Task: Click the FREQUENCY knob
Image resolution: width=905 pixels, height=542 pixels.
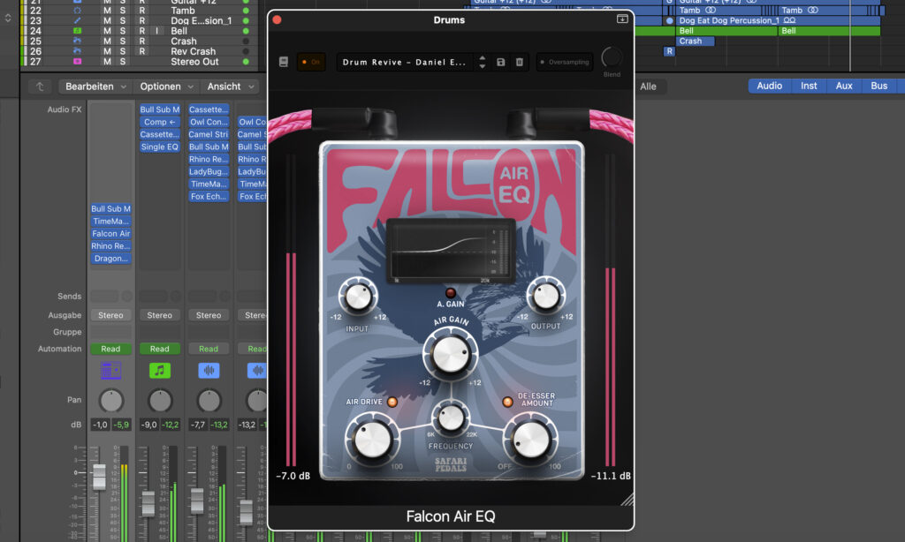Action: (x=451, y=418)
